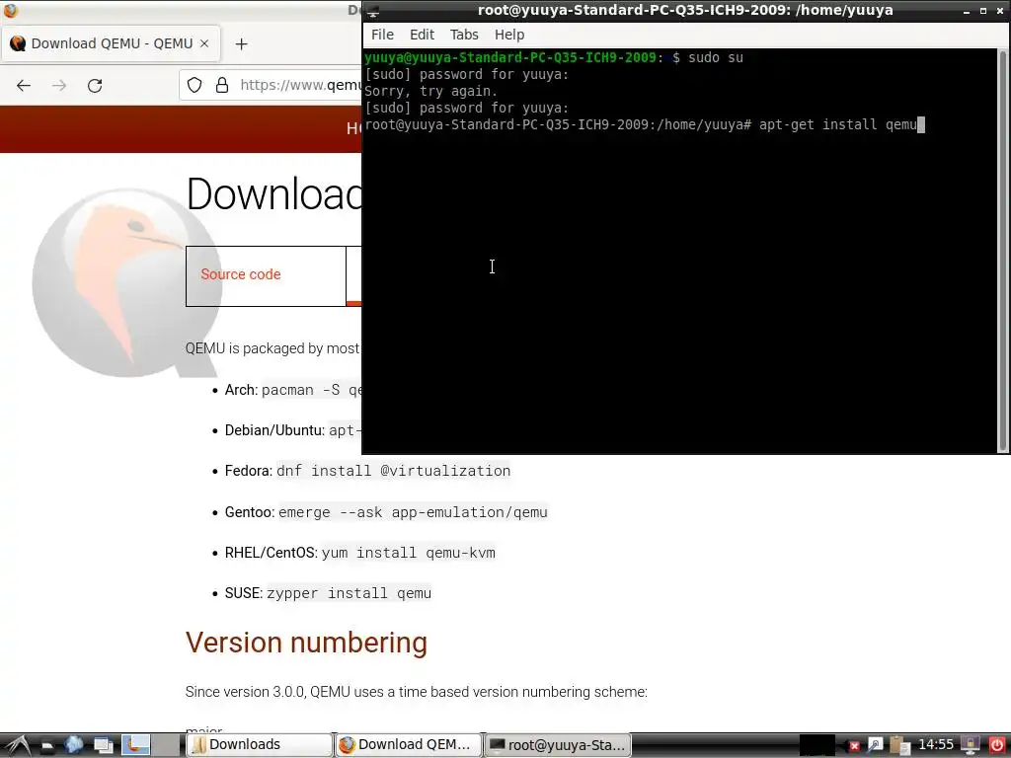Open the terminal Tabs menu

[464, 35]
